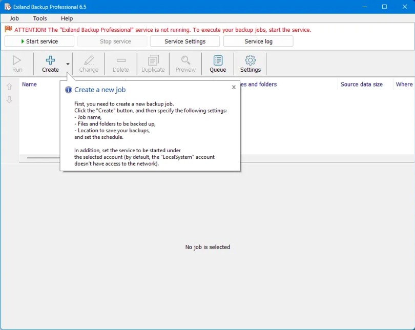
Task: Open the Job menu
Action: pyautogui.click(x=14, y=18)
